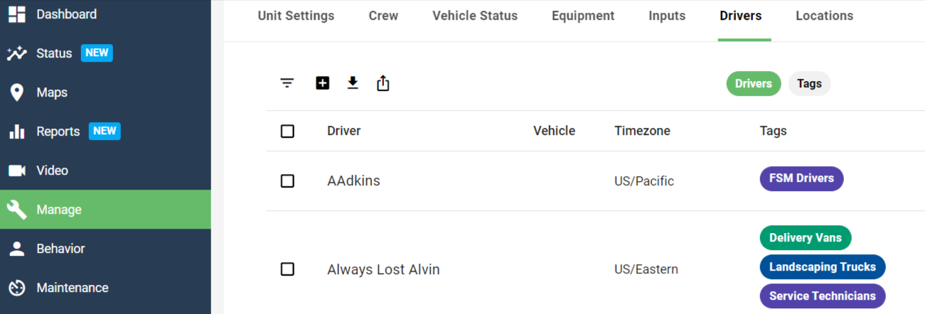Open the filter list icon
925x314 pixels.
[x=287, y=83]
